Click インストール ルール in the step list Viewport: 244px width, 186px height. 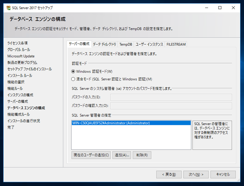[x=20, y=75]
